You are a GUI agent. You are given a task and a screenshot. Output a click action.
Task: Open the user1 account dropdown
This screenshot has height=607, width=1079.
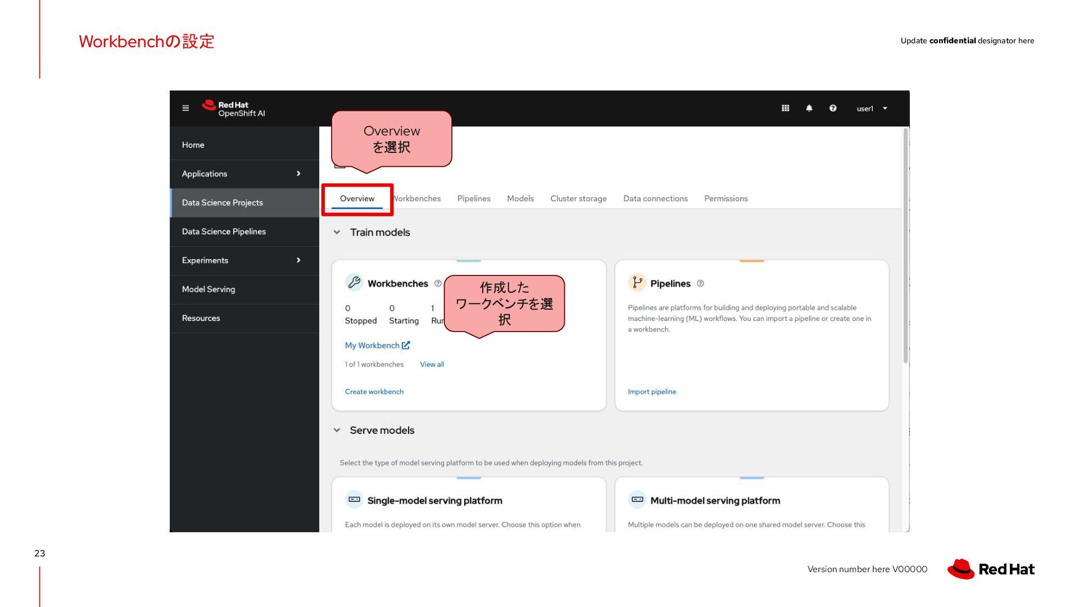click(x=872, y=108)
